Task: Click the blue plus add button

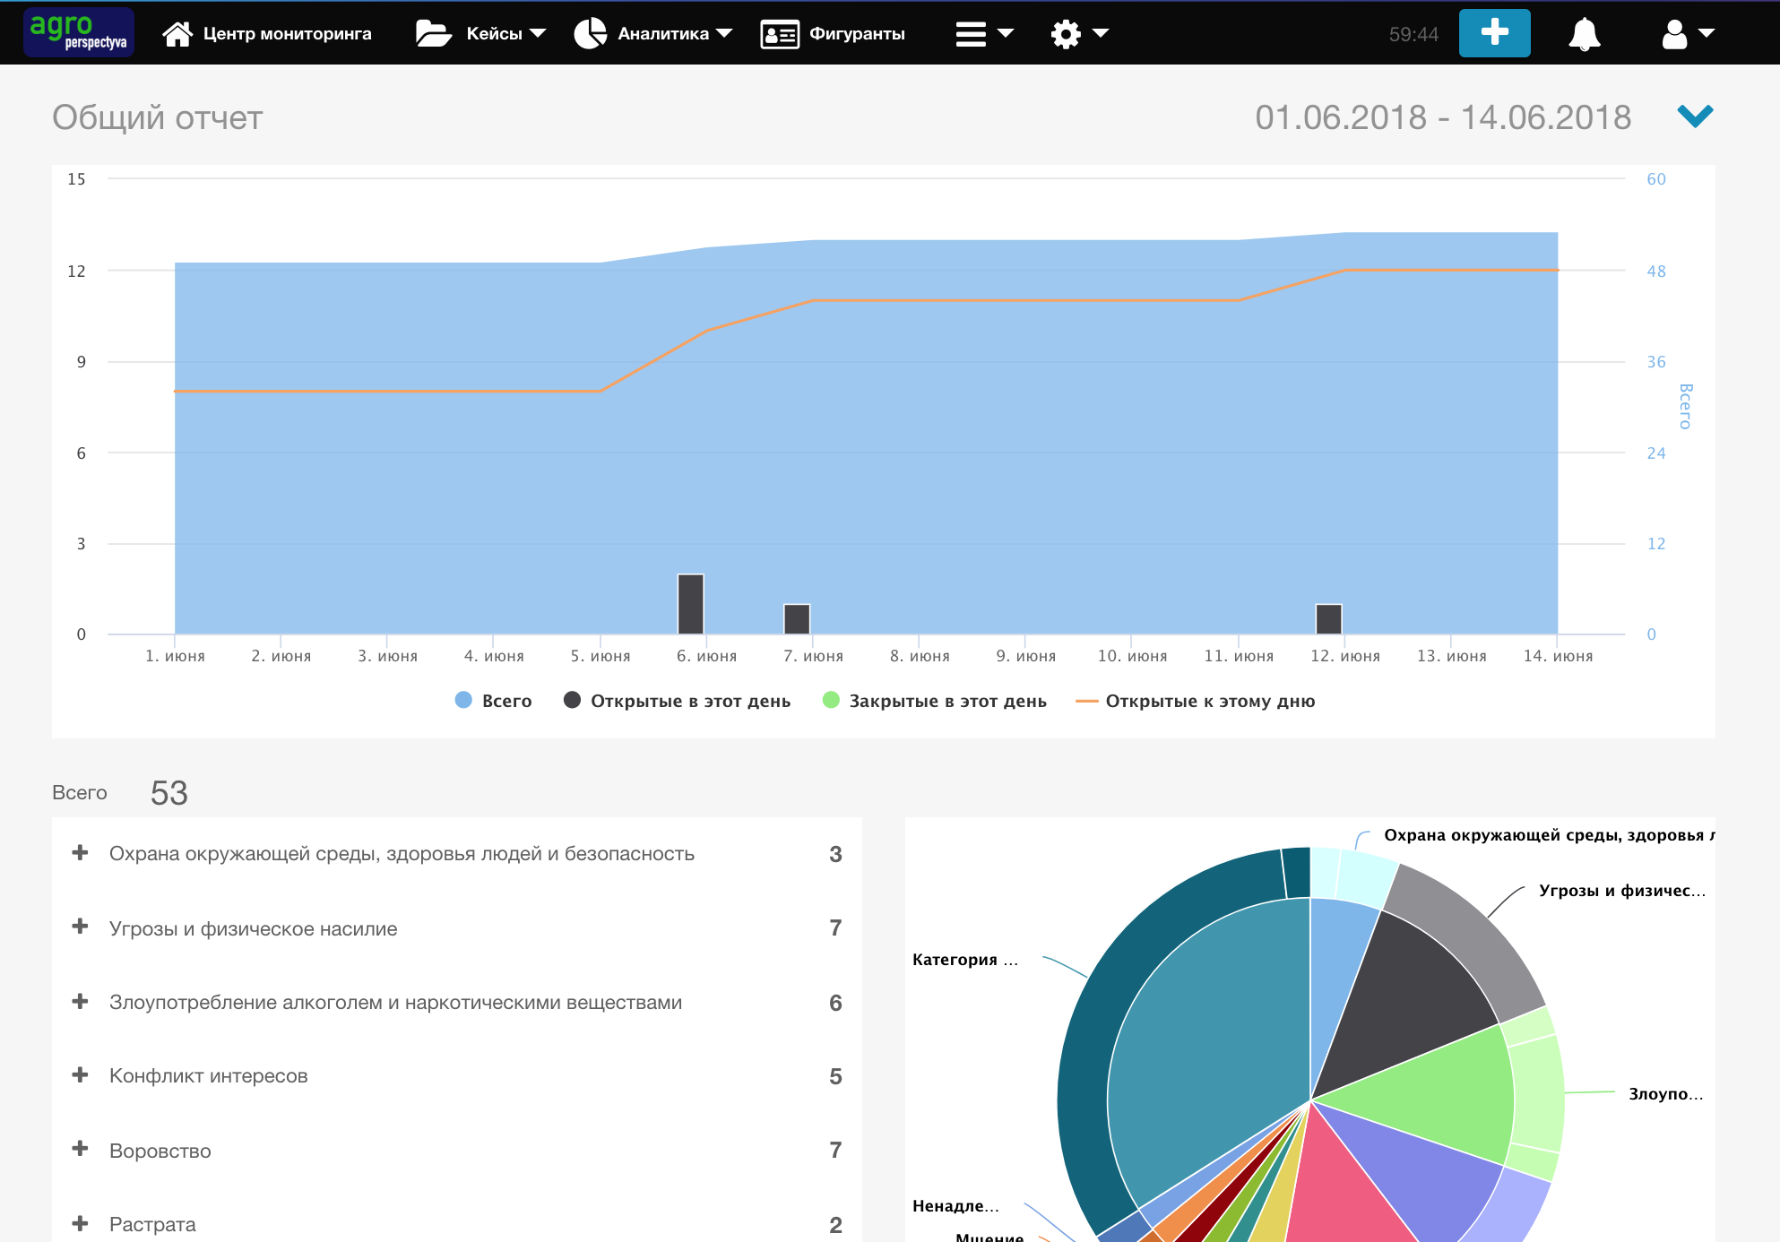Action: pyautogui.click(x=1494, y=33)
